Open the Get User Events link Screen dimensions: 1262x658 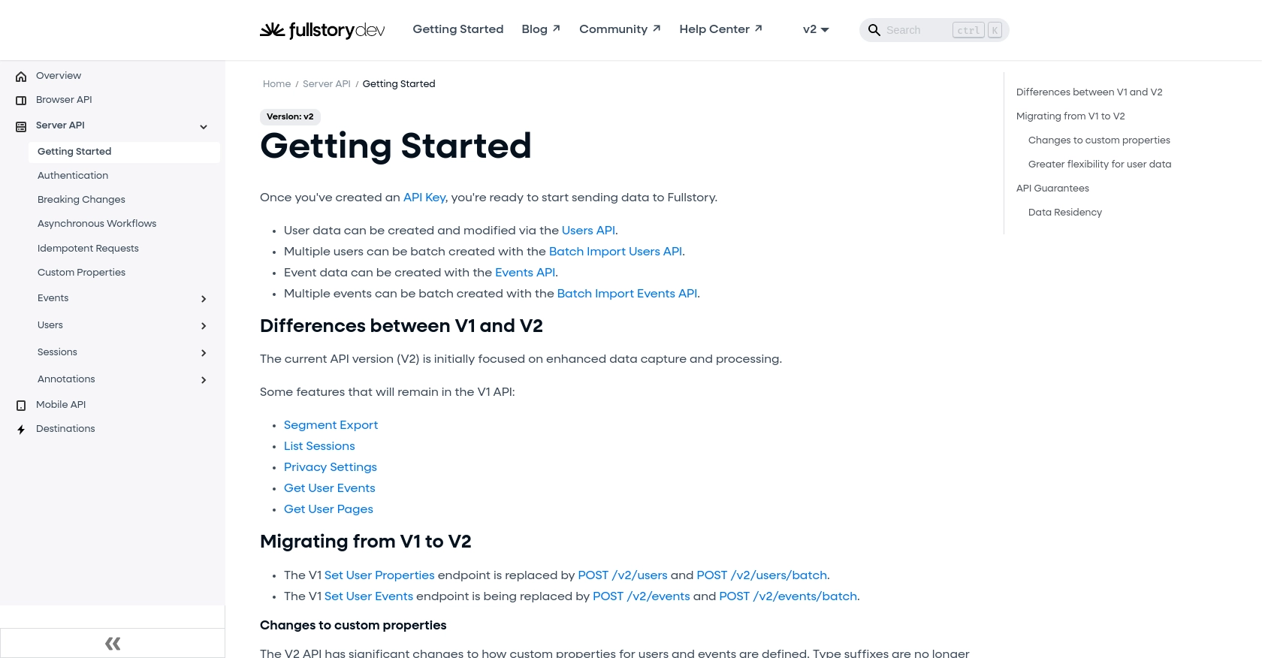(329, 488)
